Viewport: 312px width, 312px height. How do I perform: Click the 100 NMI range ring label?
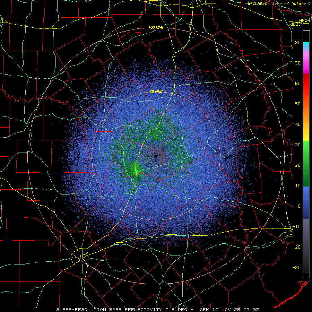click(x=156, y=27)
